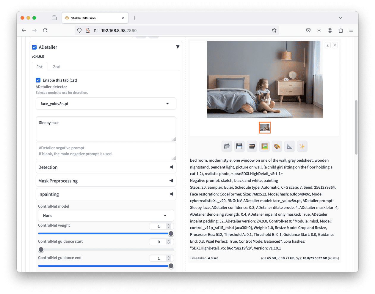The height and width of the screenshot is (294, 375).
Task: Click the Negative prompt line in generation info
Action: pos(234,180)
